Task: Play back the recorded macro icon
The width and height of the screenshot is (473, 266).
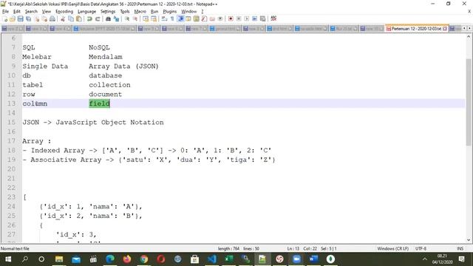Action: tap(246, 18)
